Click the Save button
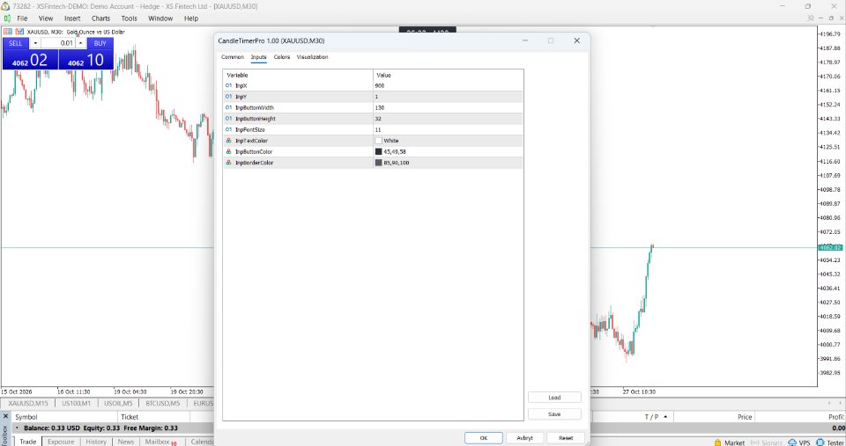 554,414
